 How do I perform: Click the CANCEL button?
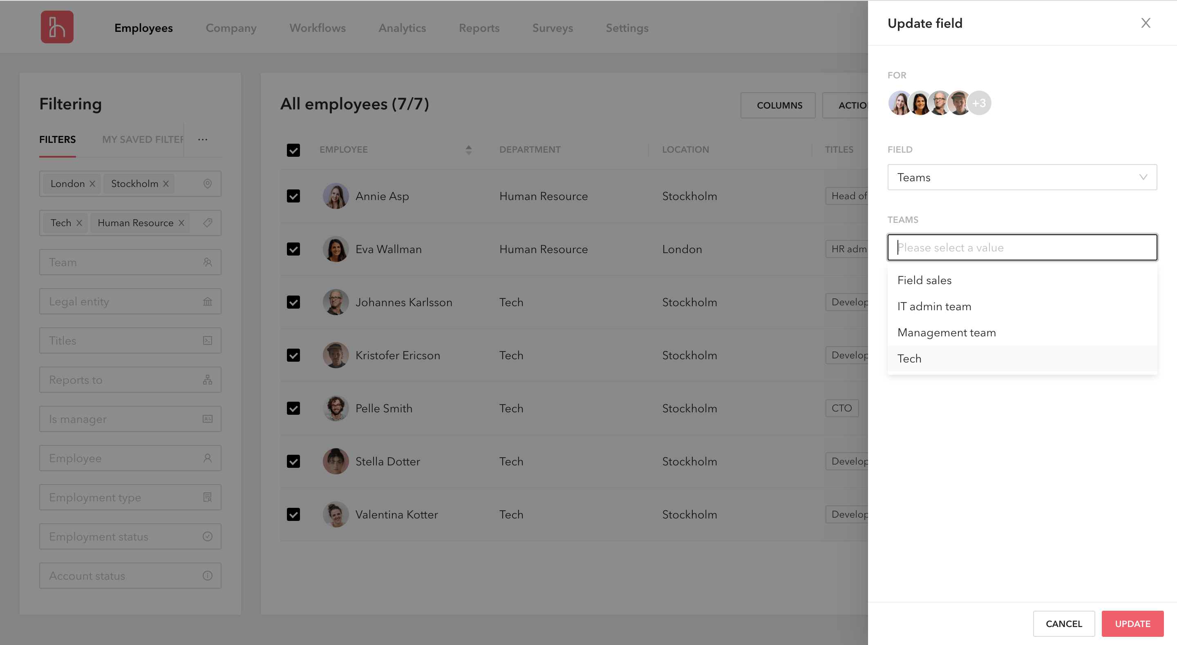(x=1064, y=623)
